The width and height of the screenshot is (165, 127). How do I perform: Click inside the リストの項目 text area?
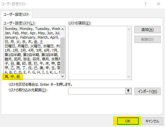(x=97, y=53)
